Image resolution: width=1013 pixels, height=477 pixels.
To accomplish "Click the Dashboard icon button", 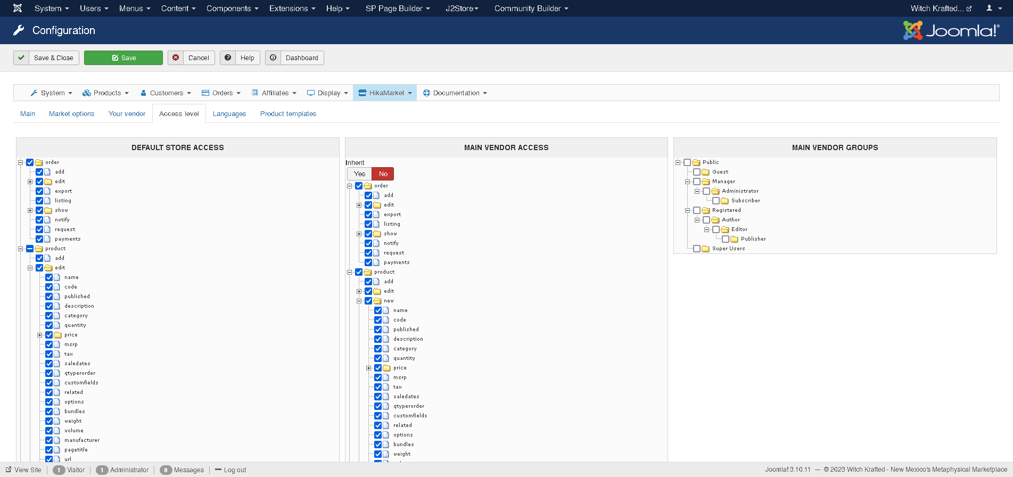I will [273, 57].
